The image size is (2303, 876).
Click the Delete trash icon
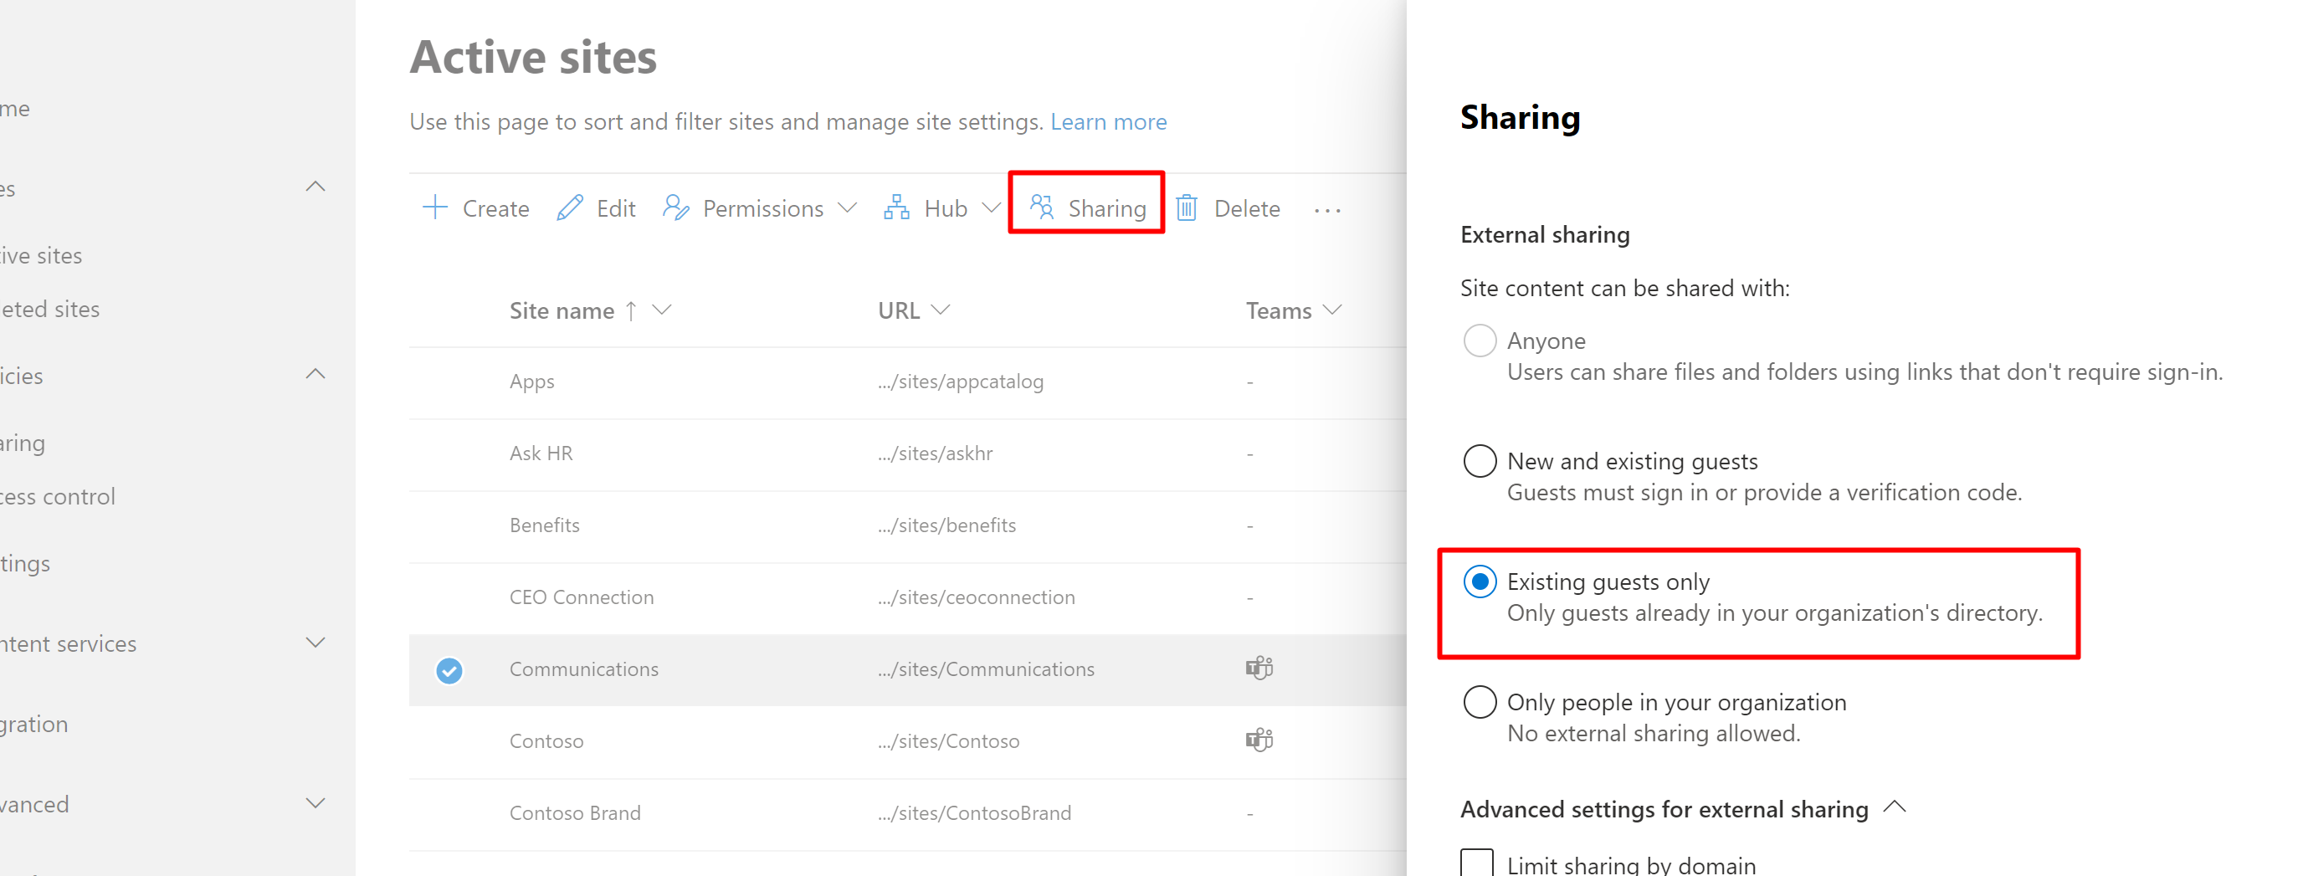(1187, 207)
